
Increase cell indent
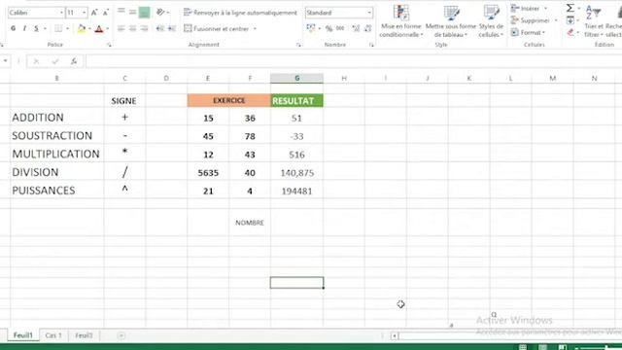pos(172,28)
